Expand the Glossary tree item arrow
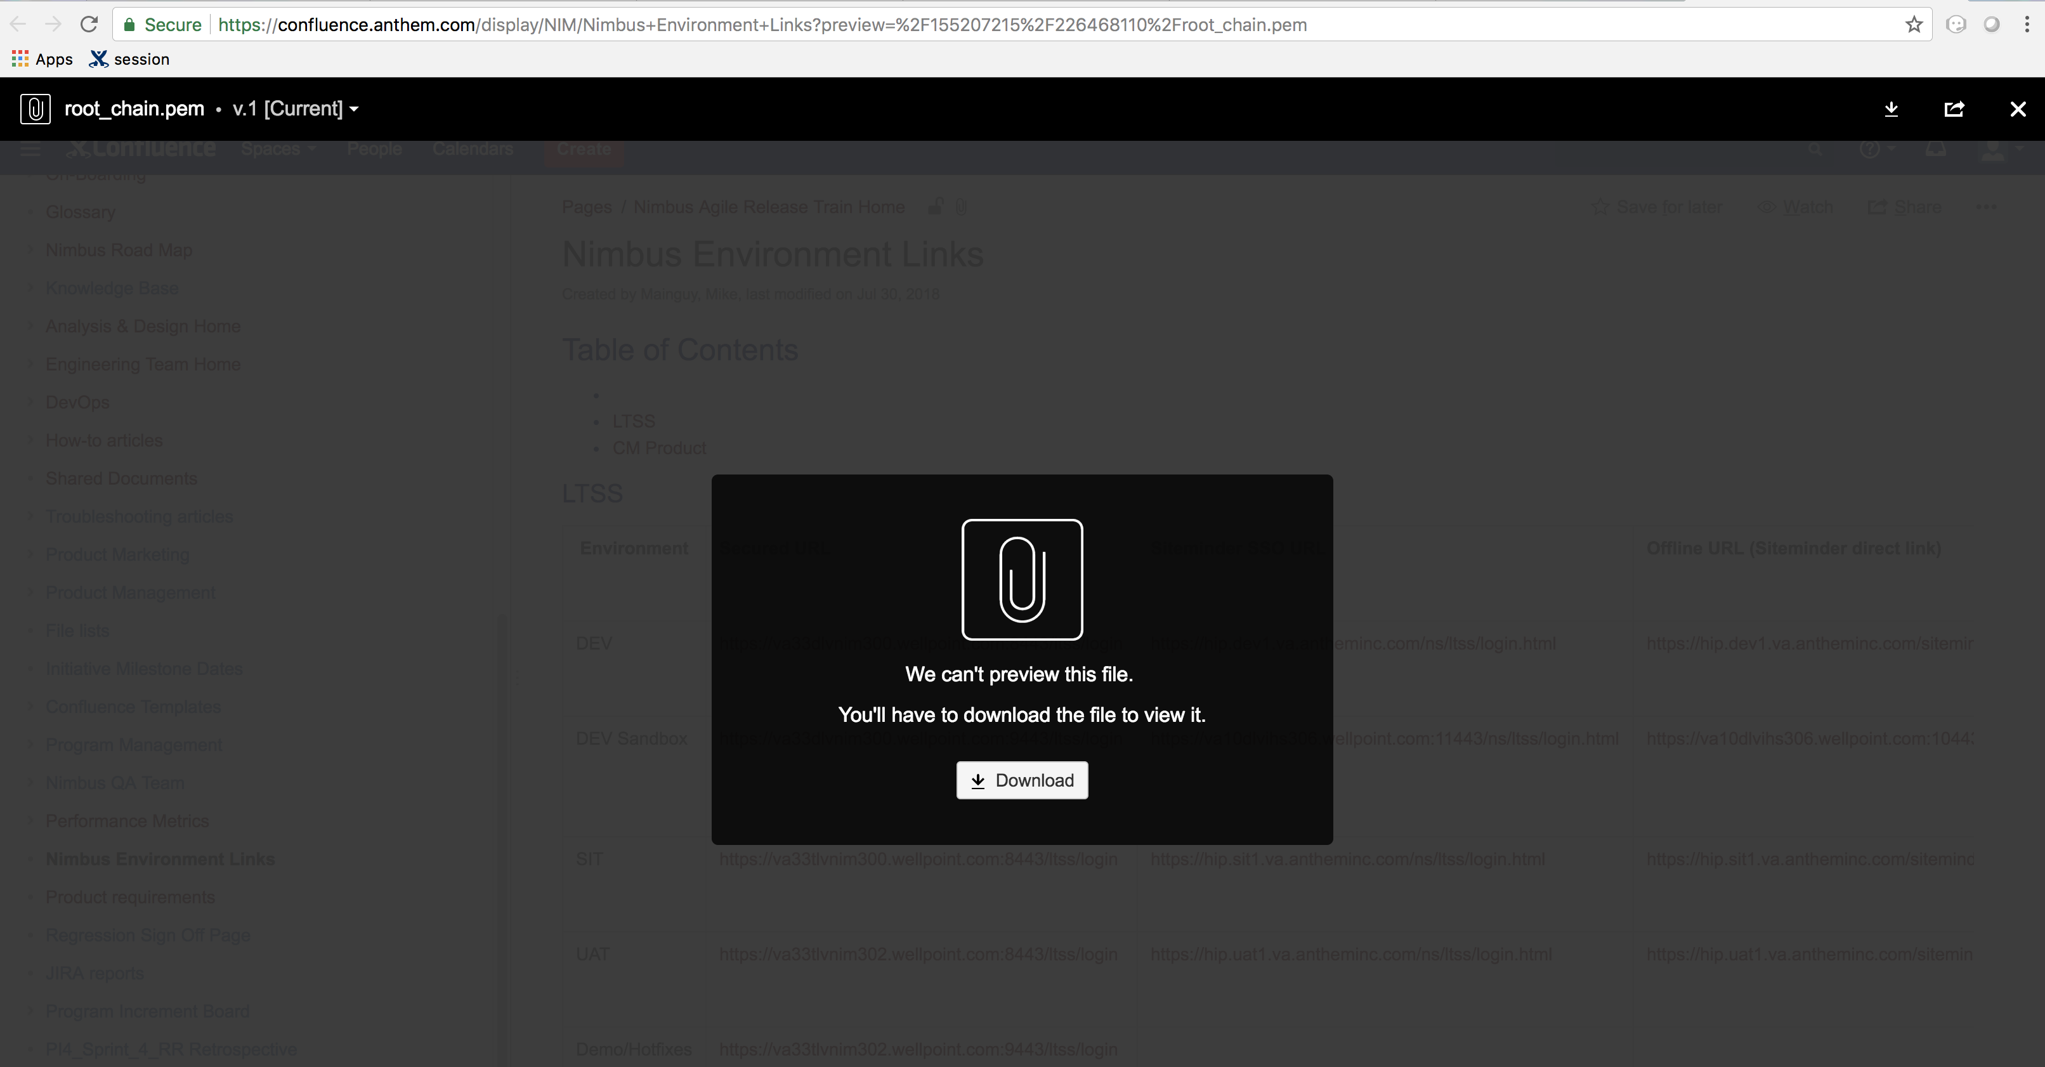The height and width of the screenshot is (1067, 2045). 30,212
